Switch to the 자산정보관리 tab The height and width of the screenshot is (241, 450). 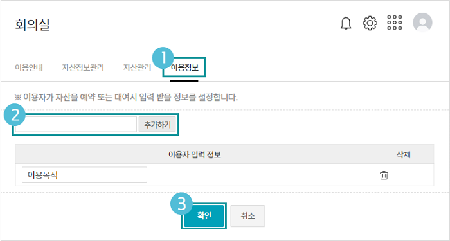coord(83,67)
